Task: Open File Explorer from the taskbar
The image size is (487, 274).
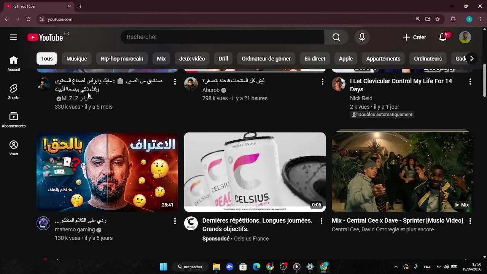Action: pos(216,267)
